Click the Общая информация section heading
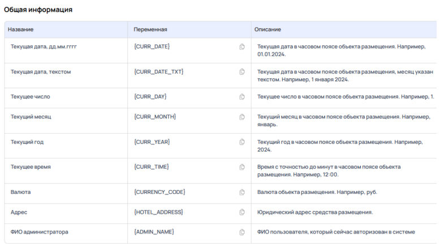This screenshot has width=441, height=247. tap(38, 10)
